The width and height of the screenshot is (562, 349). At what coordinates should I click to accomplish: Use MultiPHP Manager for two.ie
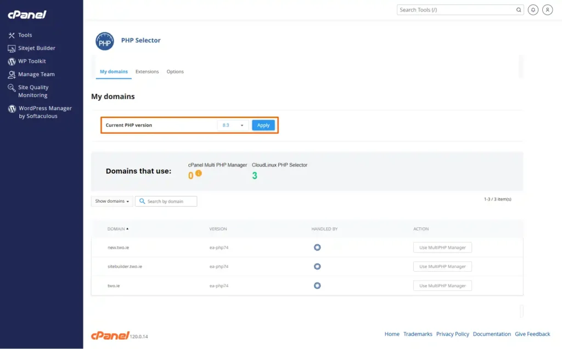(x=442, y=285)
